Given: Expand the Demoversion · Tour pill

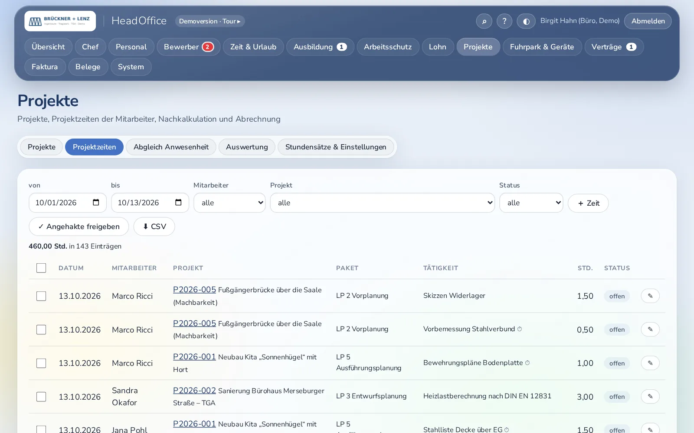Looking at the screenshot, I should (x=210, y=21).
